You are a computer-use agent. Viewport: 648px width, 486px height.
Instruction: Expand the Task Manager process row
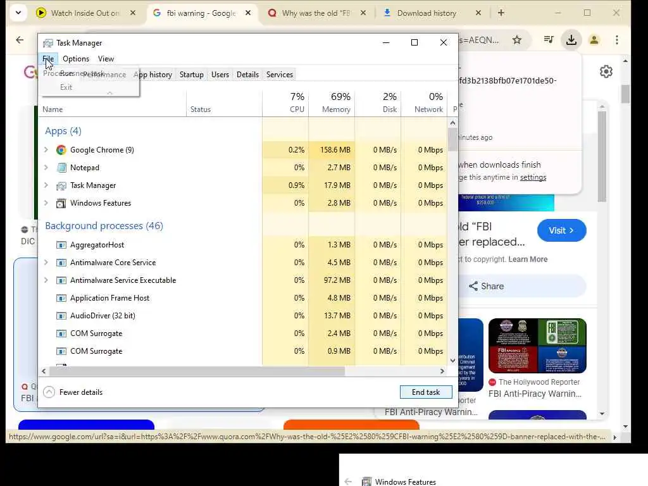(46, 185)
